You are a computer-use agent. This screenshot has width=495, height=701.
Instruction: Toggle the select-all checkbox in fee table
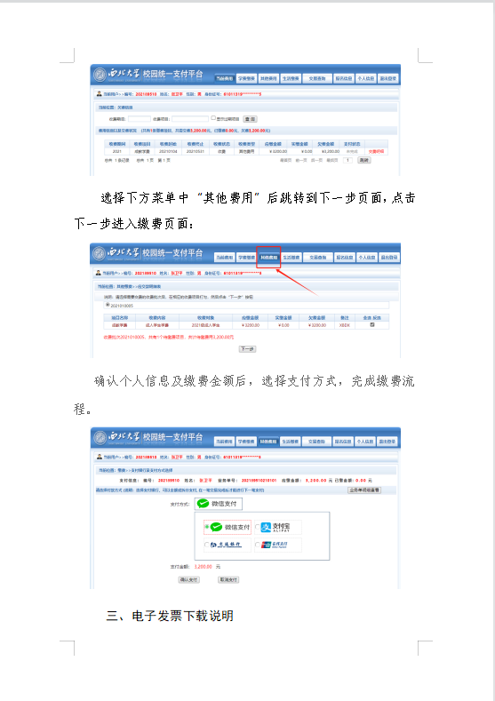372,325
